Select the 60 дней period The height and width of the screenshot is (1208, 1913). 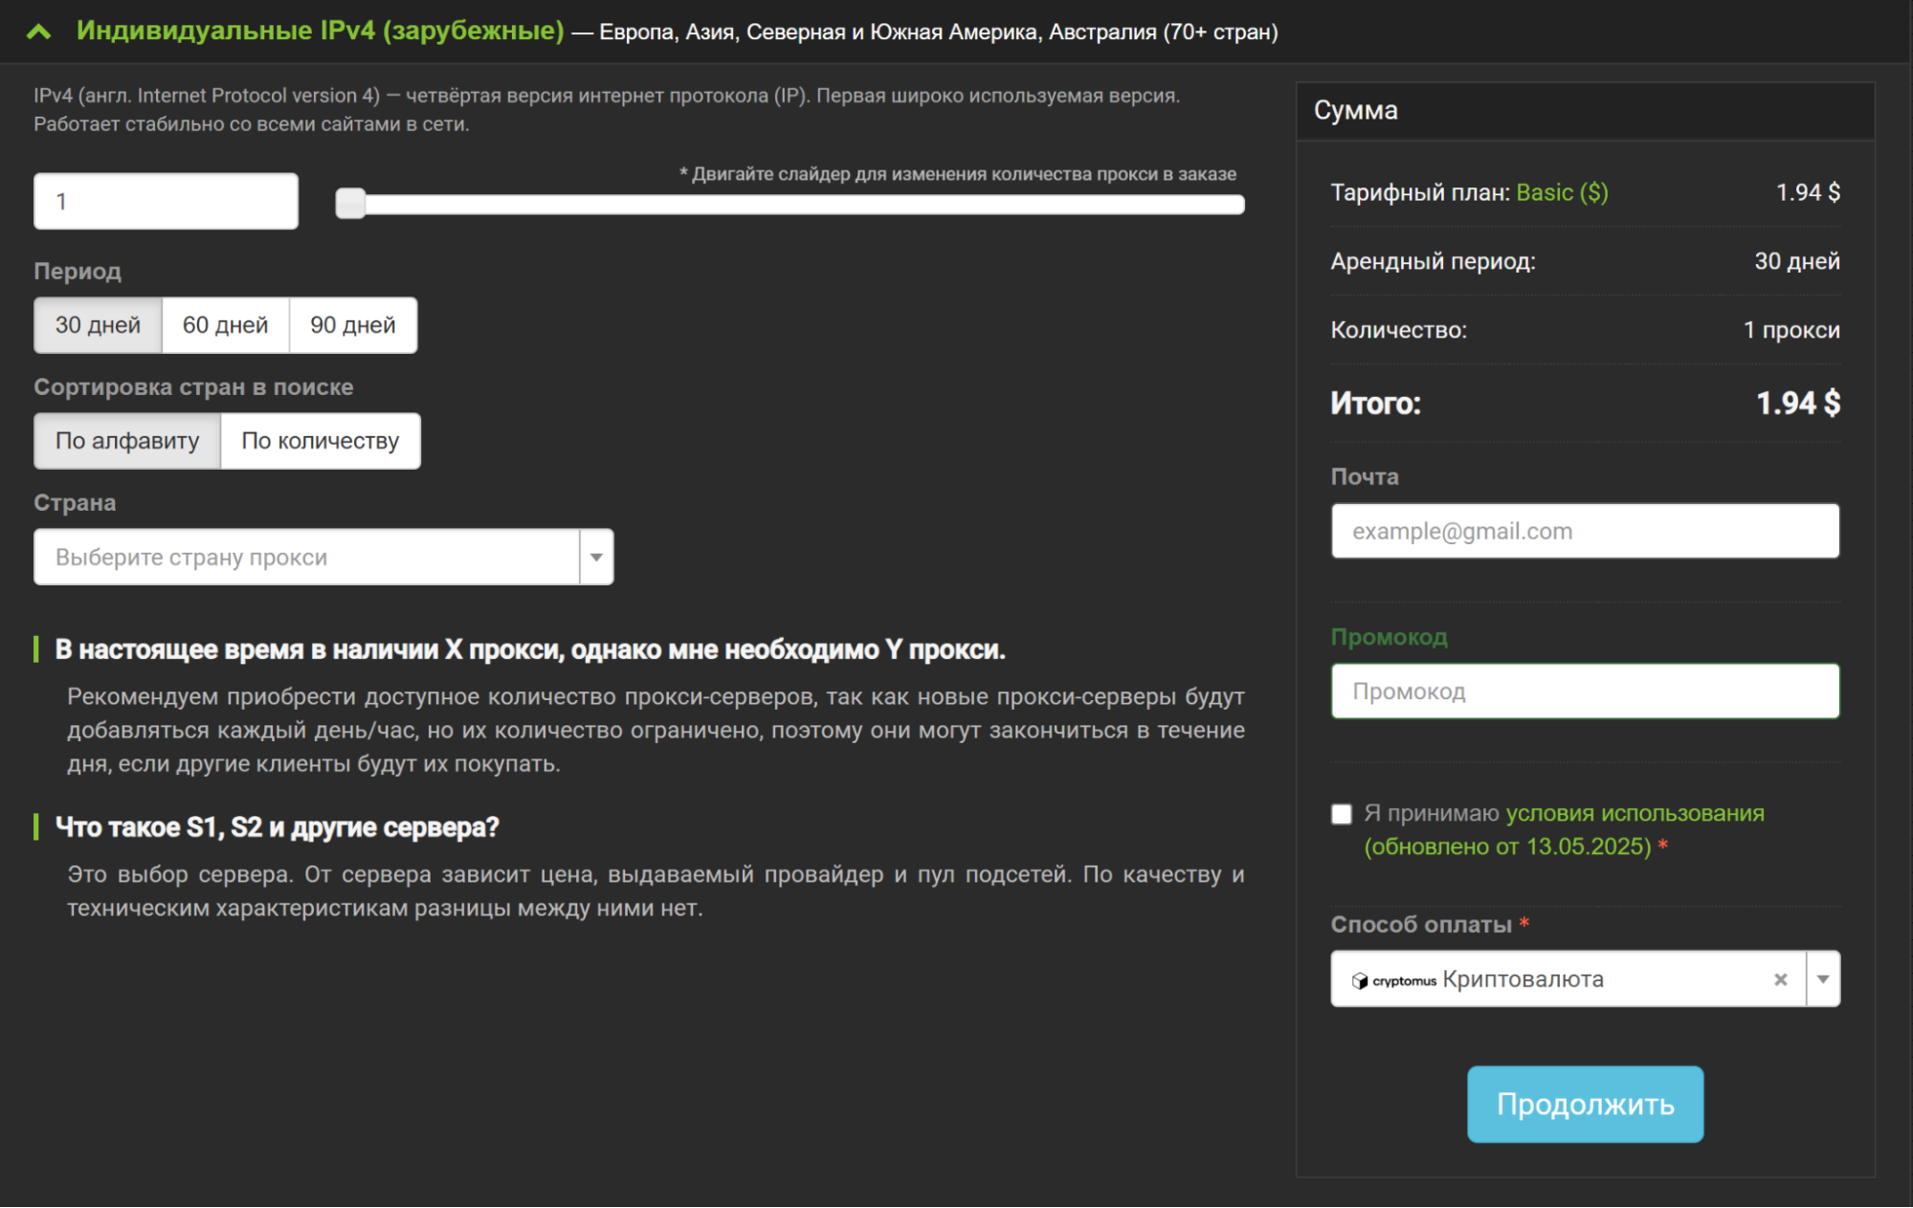pos(225,325)
